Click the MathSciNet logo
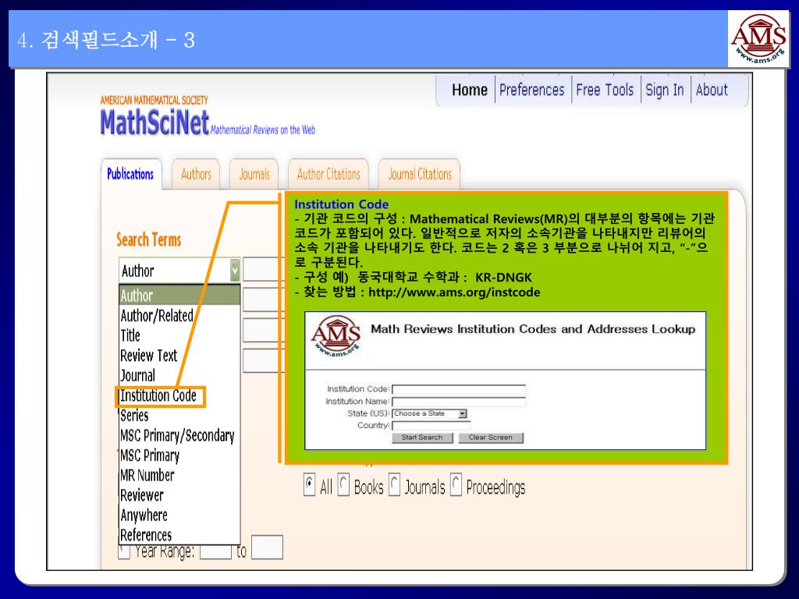Screen dimensions: 799x599 [x=154, y=122]
